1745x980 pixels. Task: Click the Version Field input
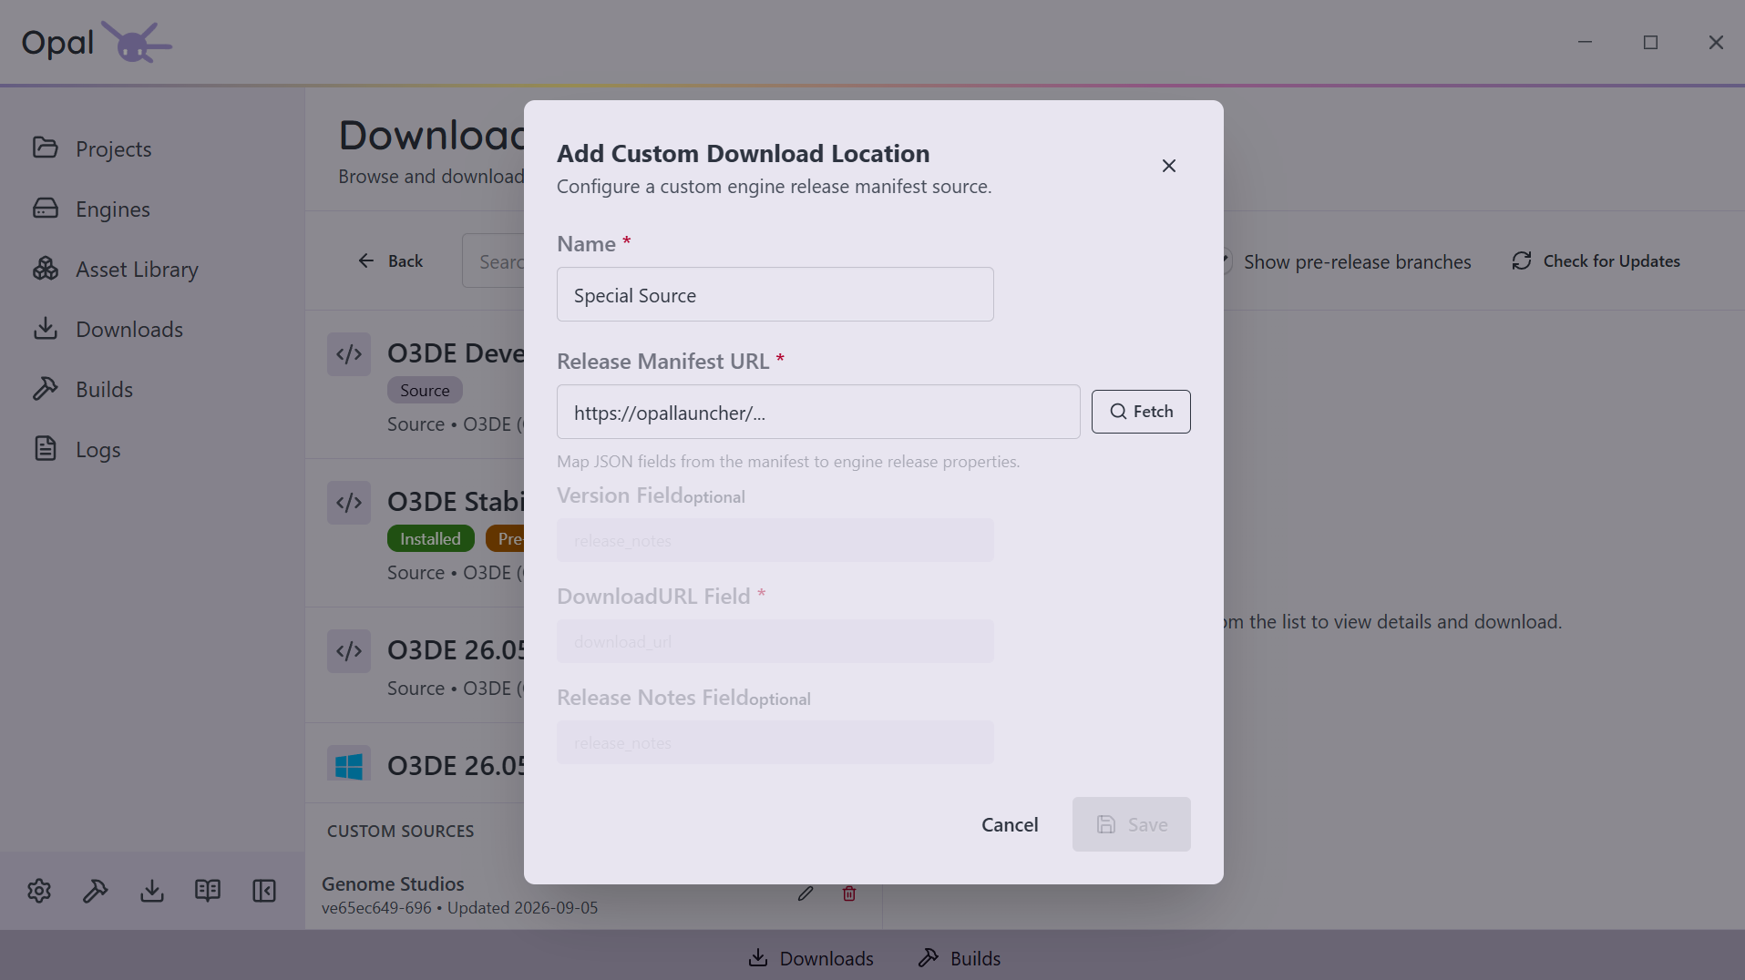coord(775,540)
